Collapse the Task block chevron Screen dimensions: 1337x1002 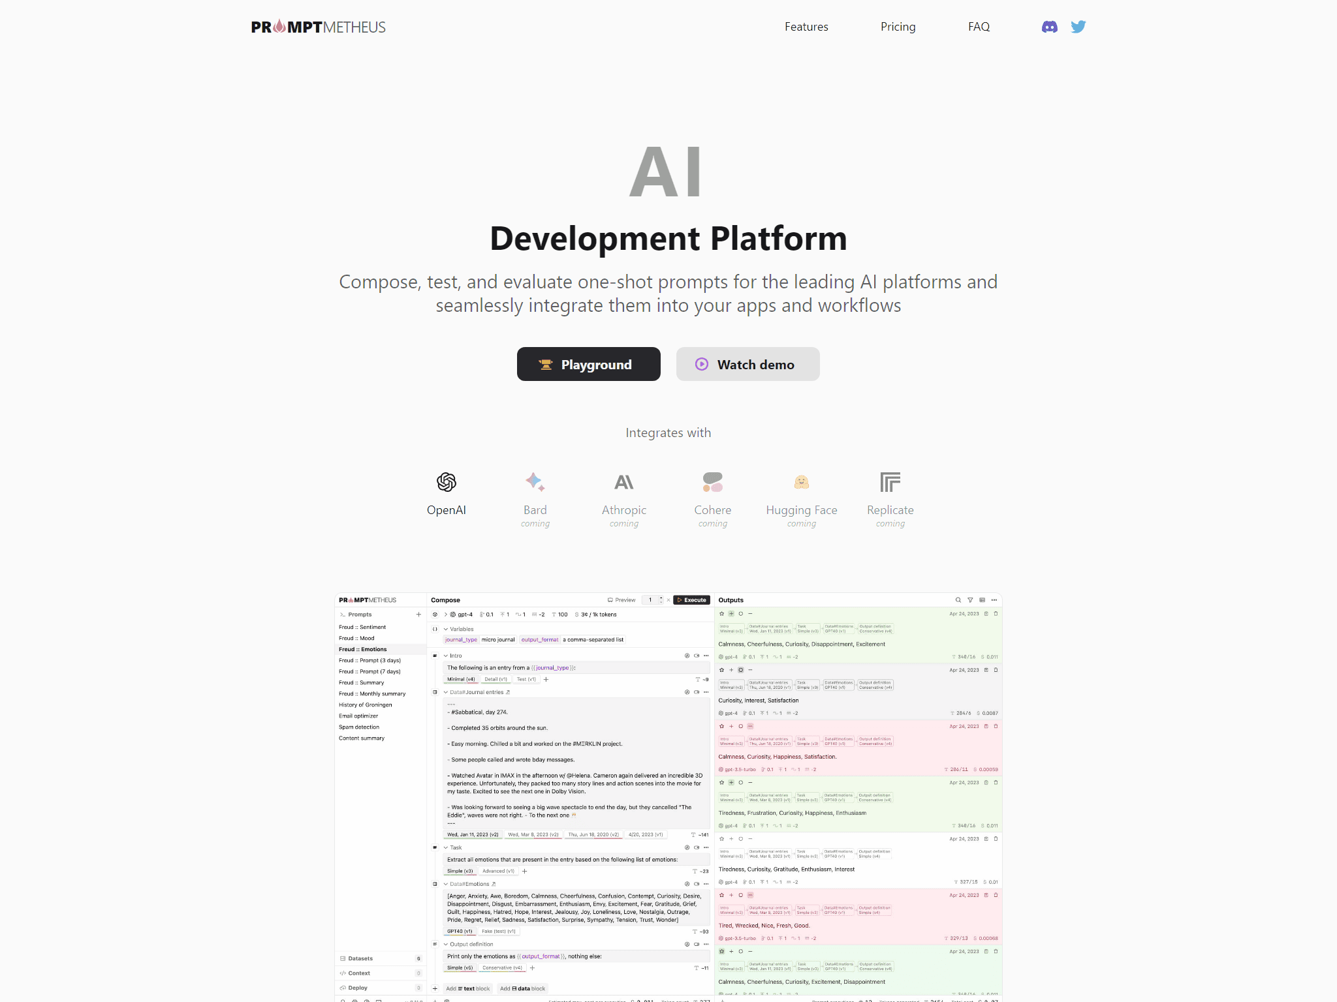[x=446, y=847]
